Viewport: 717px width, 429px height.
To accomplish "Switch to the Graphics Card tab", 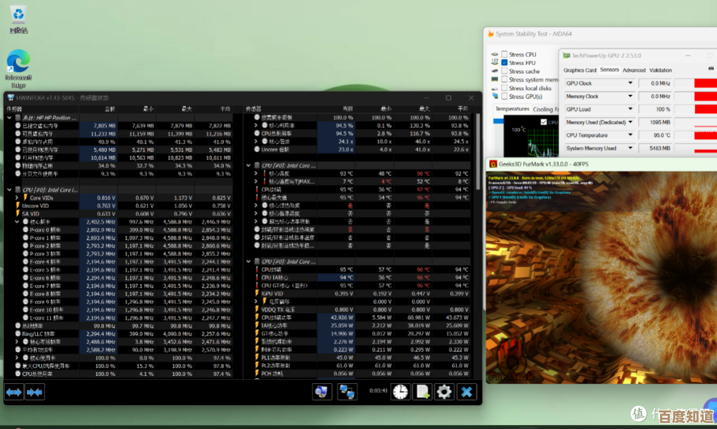I will [x=580, y=70].
